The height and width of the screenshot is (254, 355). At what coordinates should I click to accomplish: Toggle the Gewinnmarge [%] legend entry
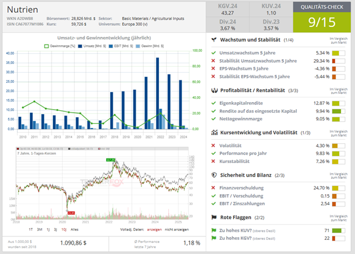tap(59, 46)
